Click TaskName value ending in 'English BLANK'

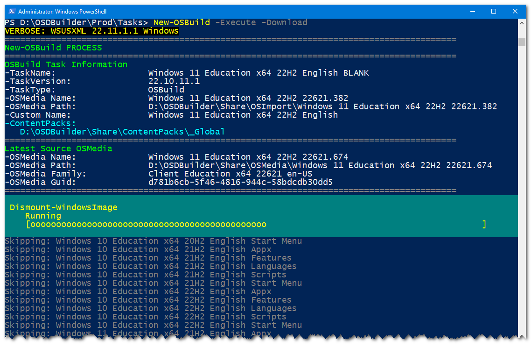pyautogui.click(x=259, y=73)
